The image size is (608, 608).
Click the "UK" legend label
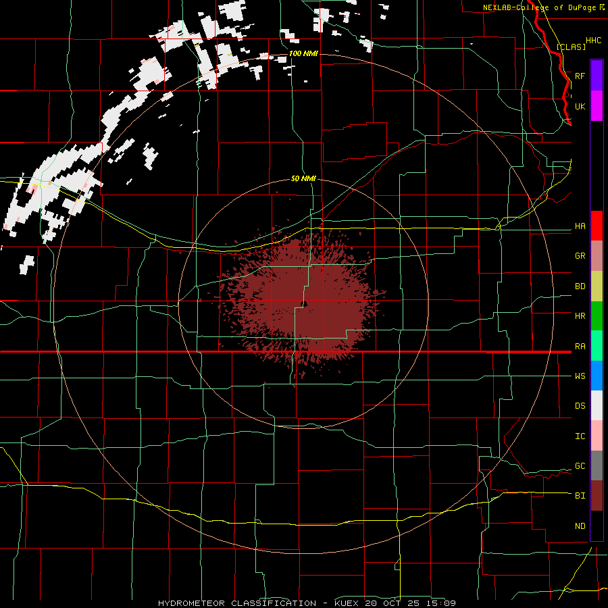coord(580,106)
